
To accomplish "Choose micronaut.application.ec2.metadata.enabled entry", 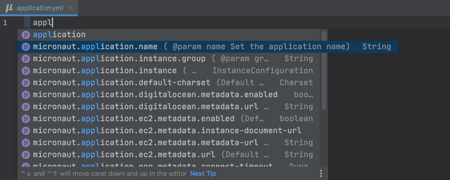I will [169, 119].
